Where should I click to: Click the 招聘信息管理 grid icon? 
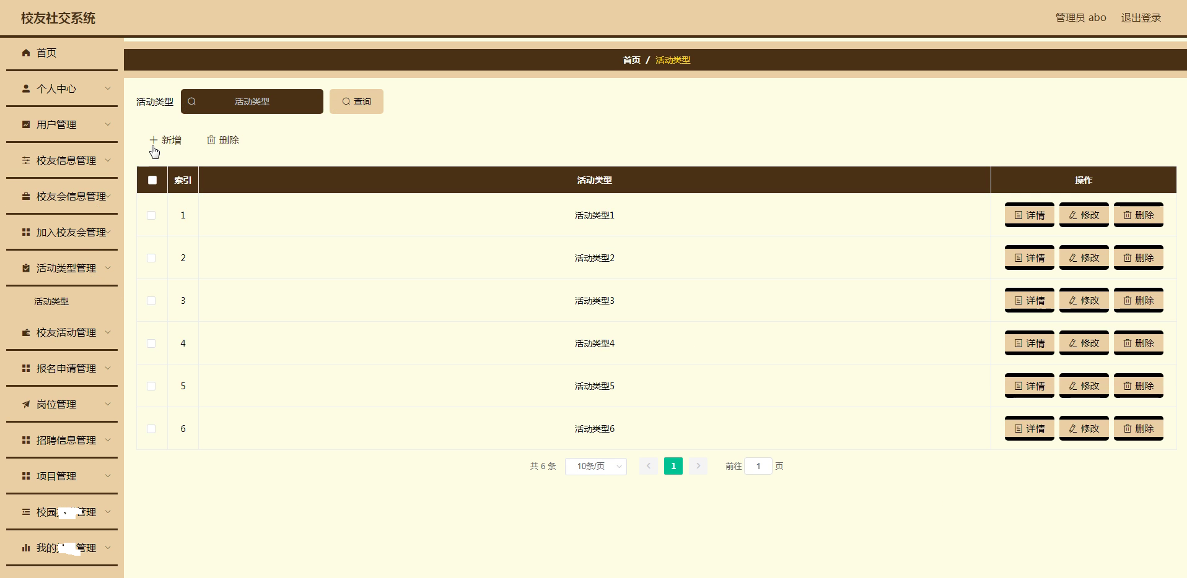(x=26, y=441)
